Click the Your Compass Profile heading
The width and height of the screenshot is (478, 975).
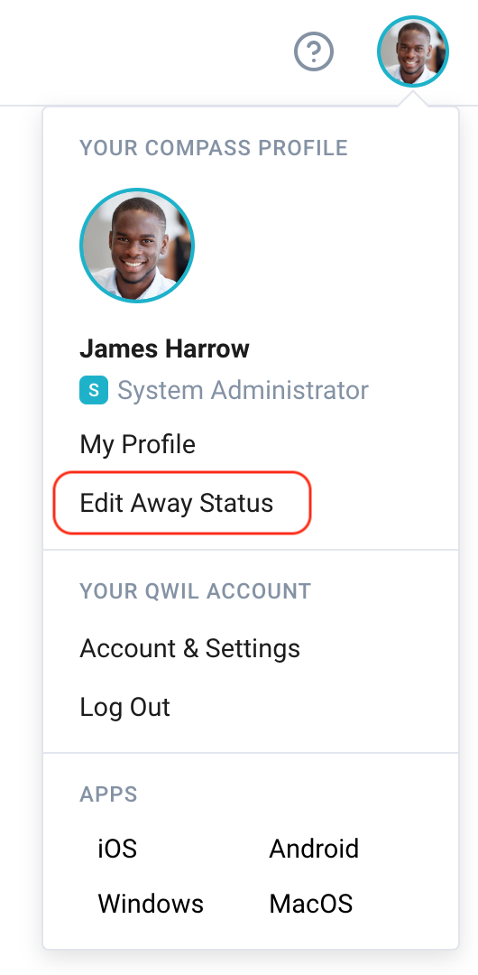[x=214, y=148]
